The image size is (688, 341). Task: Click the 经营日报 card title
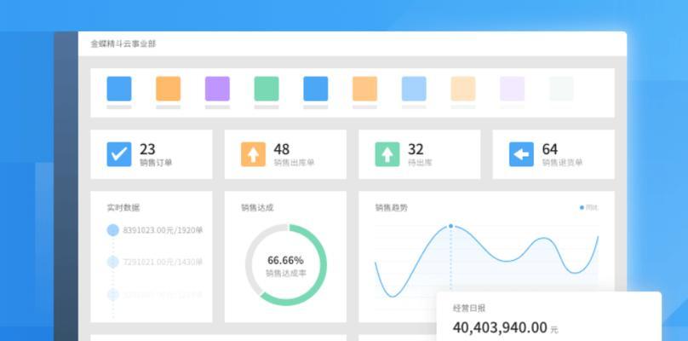pyautogui.click(x=469, y=309)
